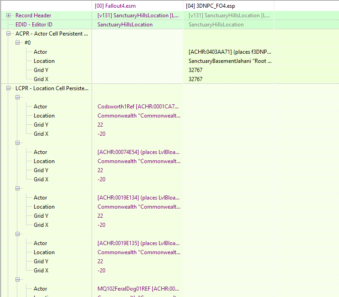Viewport: 339px width, 297px height.
Task: Click the Grid X value 32767
Action: tap(195, 79)
